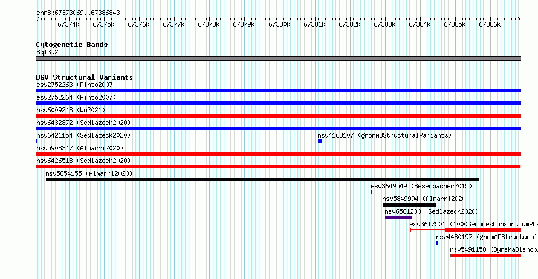This screenshot has width=538, height=279.
Task: Open nsv5854155 (Almarri2020) label
Action: pos(89,173)
